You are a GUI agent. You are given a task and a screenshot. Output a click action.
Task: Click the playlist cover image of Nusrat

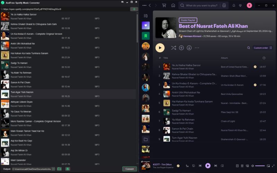[166, 28]
